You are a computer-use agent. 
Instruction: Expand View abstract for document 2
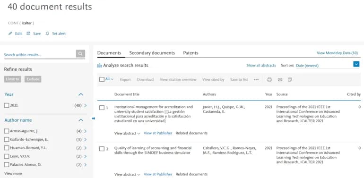tap(127, 174)
